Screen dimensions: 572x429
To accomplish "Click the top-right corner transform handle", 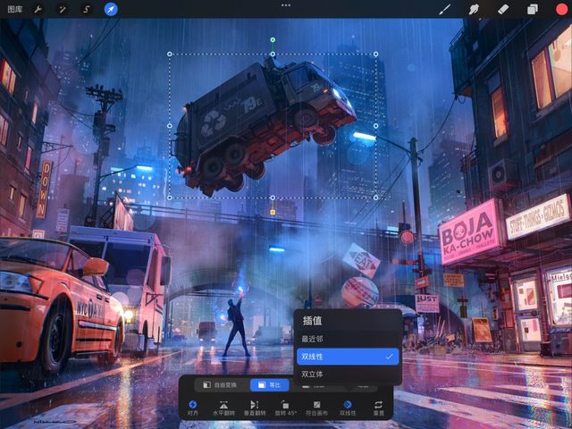I will click(x=375, y=54).
